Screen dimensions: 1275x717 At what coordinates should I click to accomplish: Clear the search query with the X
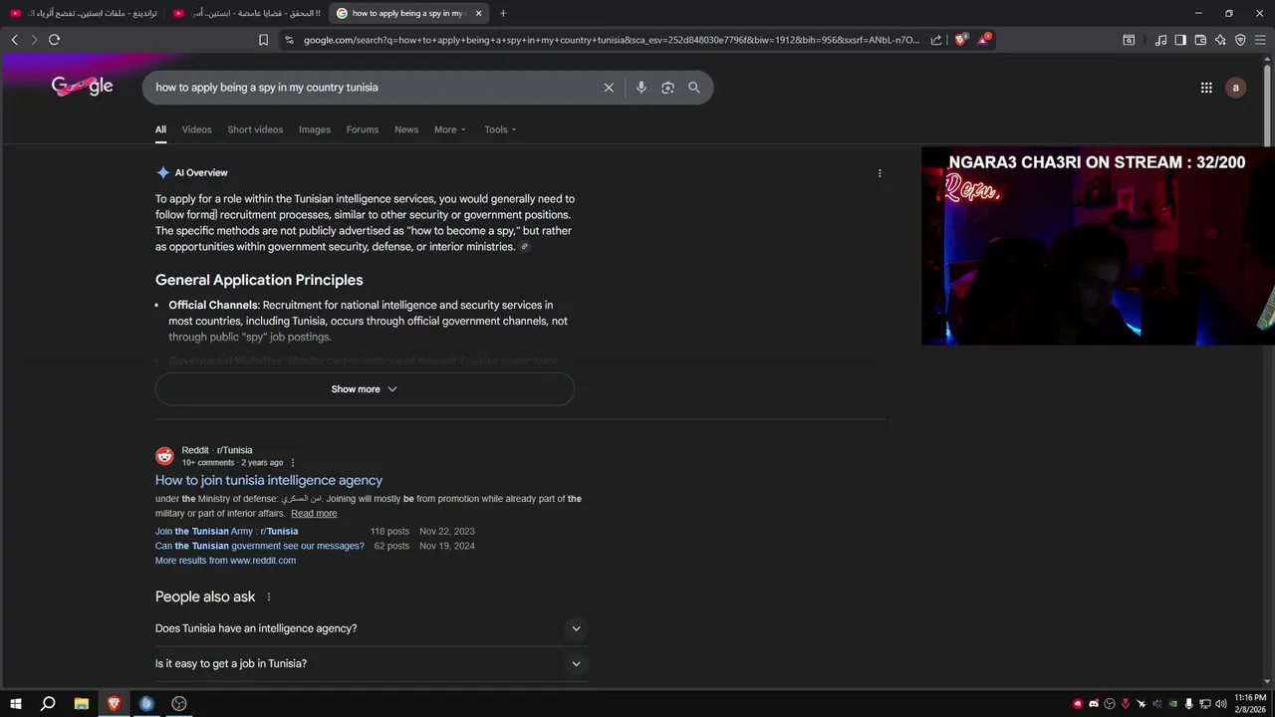[609, 88]
